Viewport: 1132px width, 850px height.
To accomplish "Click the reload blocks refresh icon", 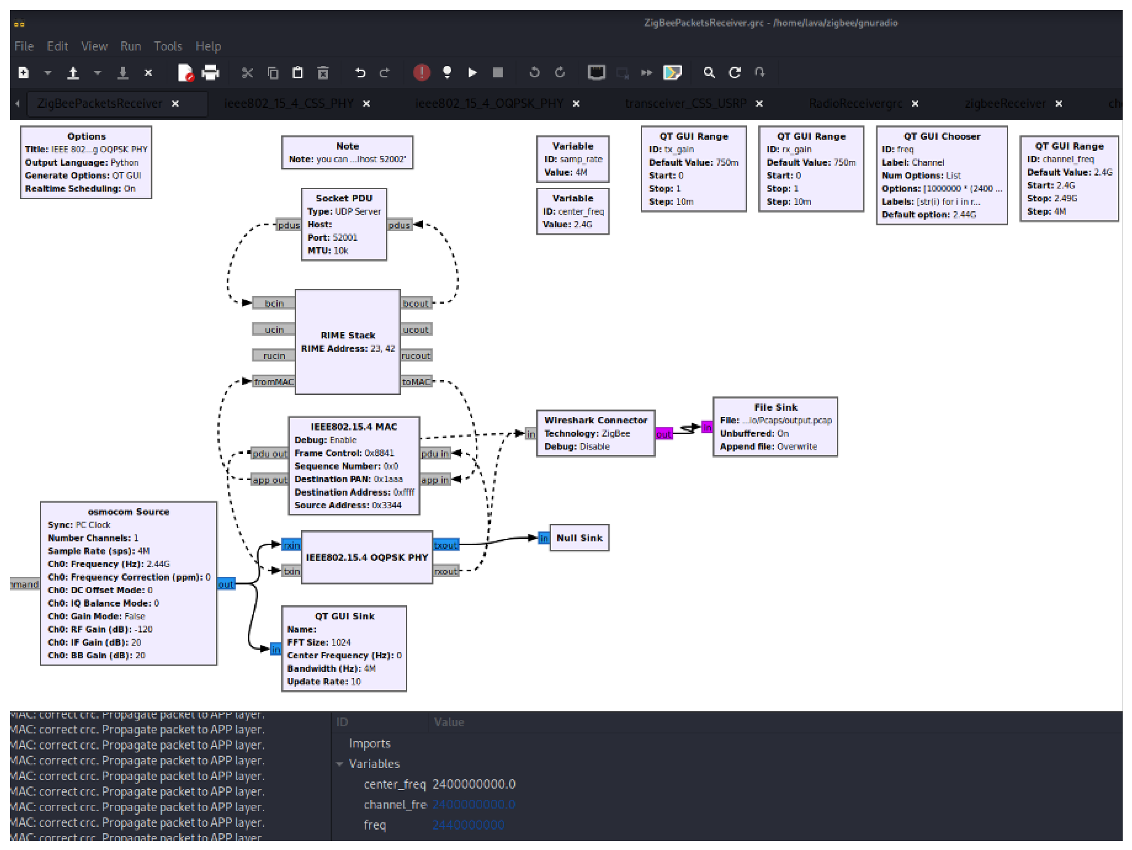I will [734, 73].
